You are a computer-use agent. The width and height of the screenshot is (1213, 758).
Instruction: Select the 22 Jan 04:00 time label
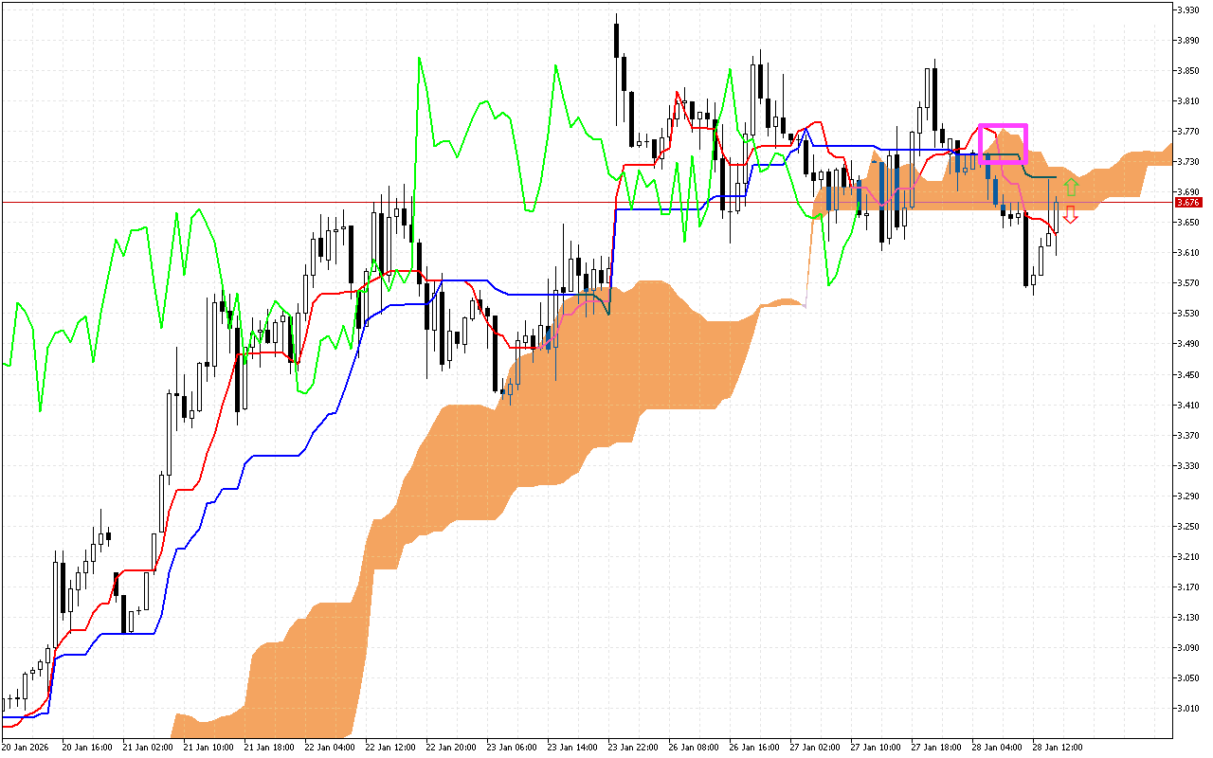point(333,747)
